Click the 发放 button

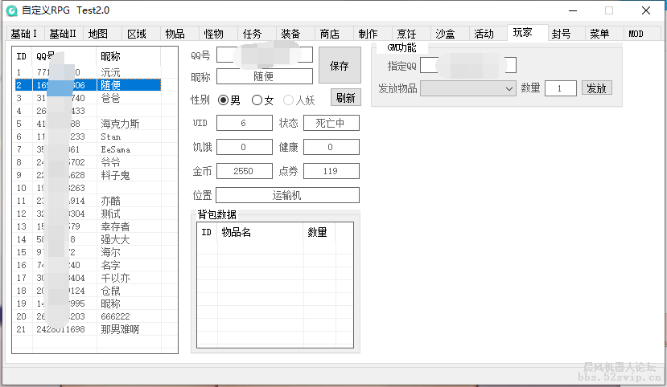click(x=596, y=88)
